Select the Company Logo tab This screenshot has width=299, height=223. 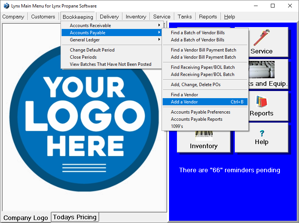point(26,218)
